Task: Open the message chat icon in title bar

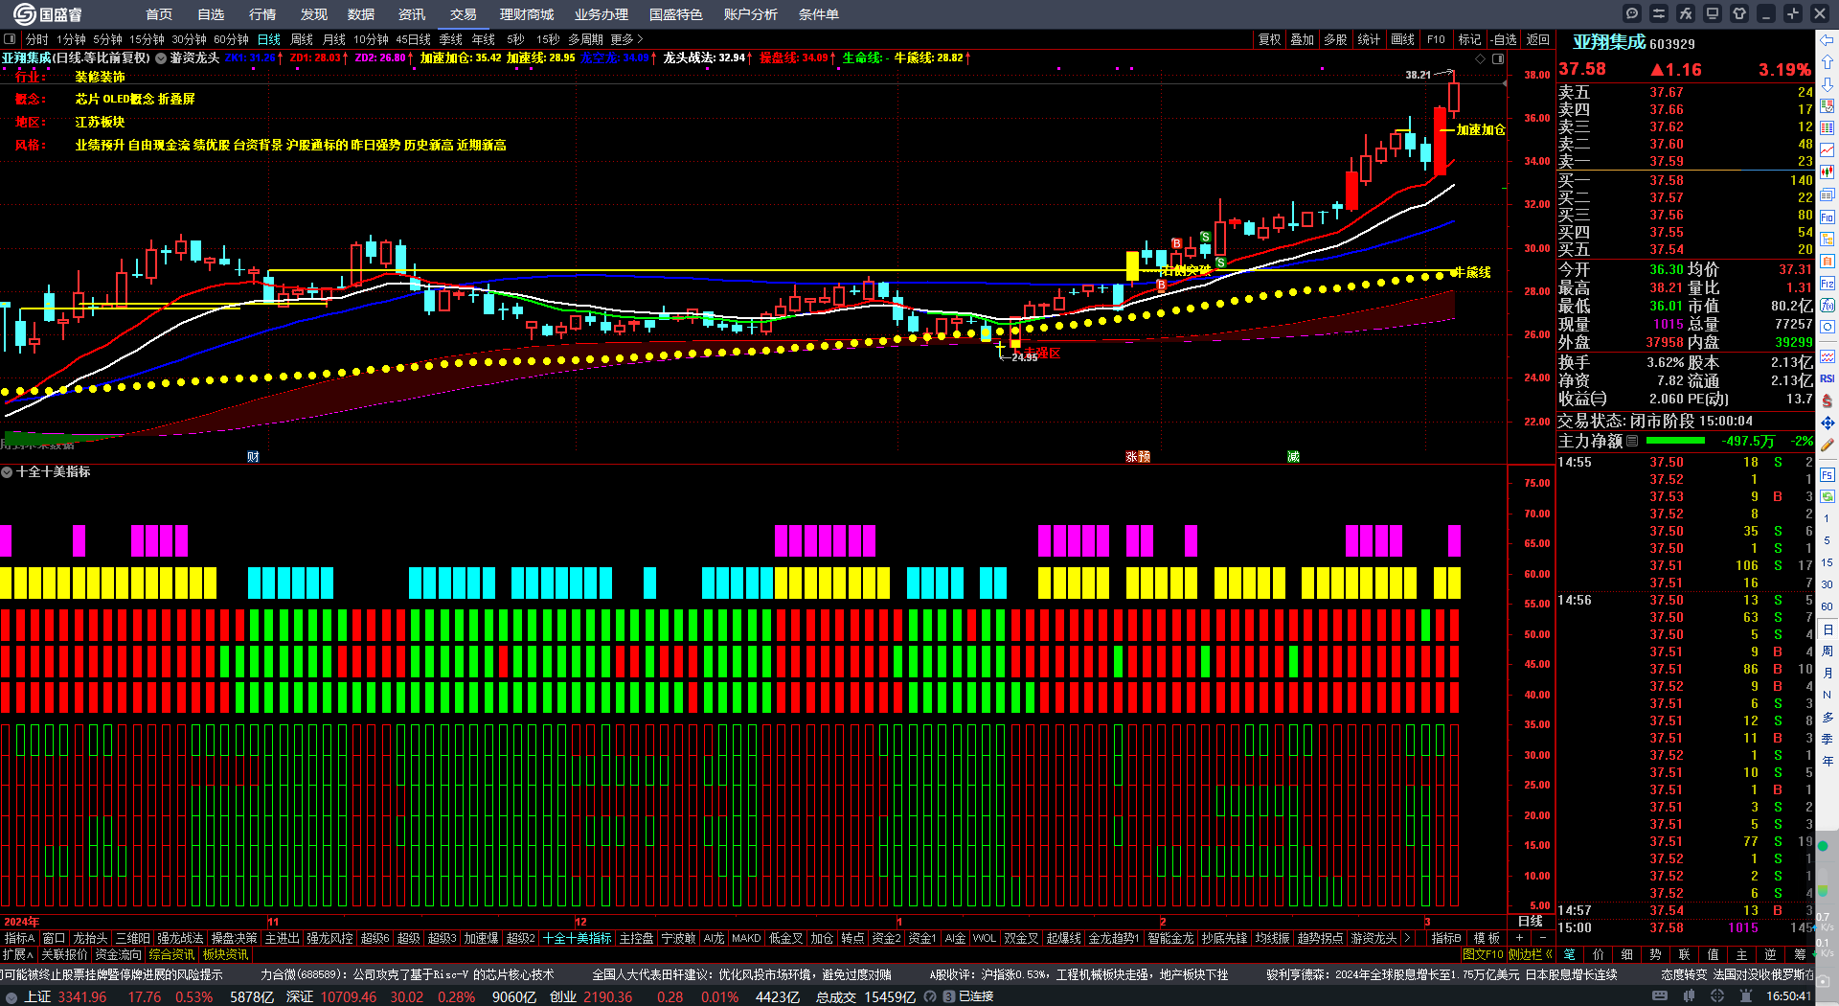Action: pos(1632,13)
